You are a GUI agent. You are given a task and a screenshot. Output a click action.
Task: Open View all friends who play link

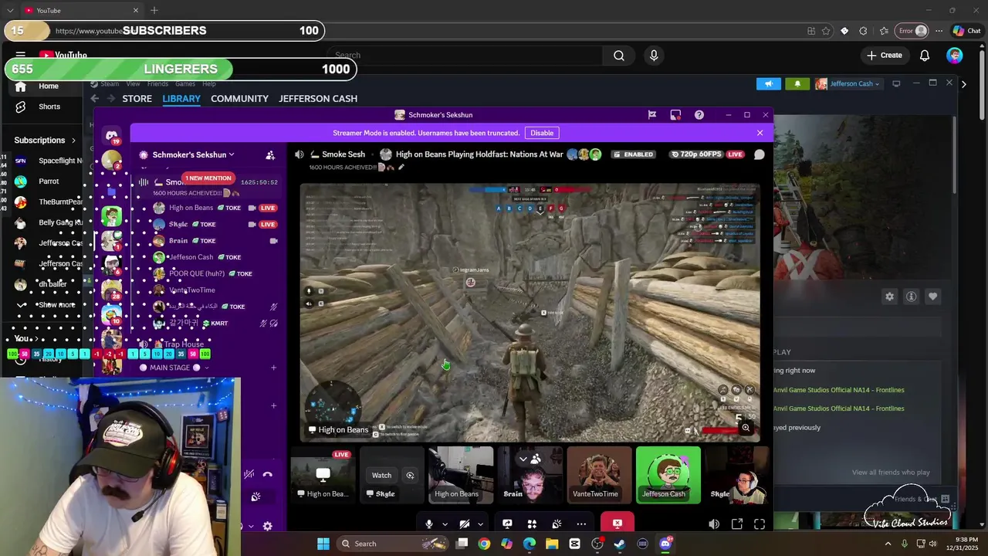(891, 473)
